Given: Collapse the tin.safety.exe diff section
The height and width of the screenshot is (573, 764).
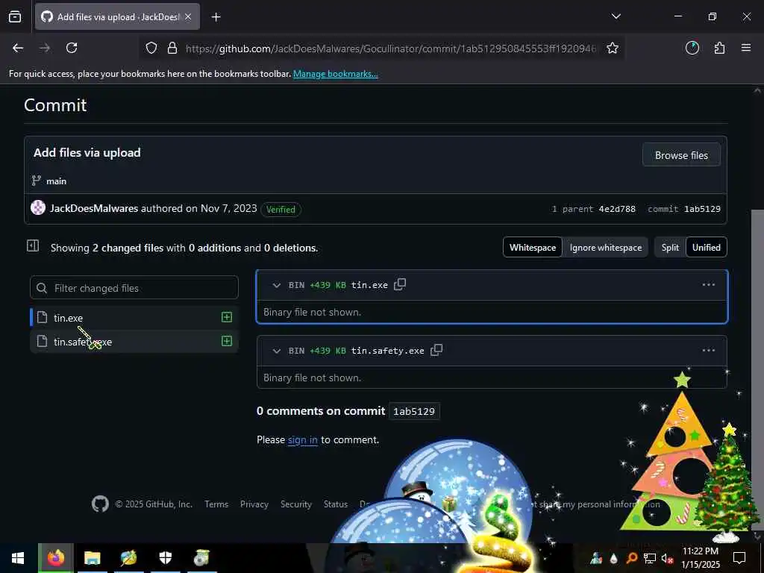Looking at the screenshot, I should [276, 351].
